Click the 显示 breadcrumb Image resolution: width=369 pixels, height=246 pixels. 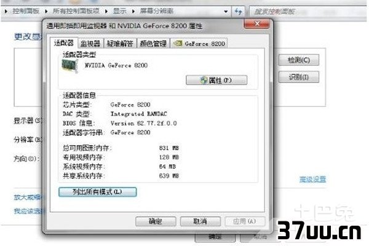pyautogui.click(x=119, y=11)
